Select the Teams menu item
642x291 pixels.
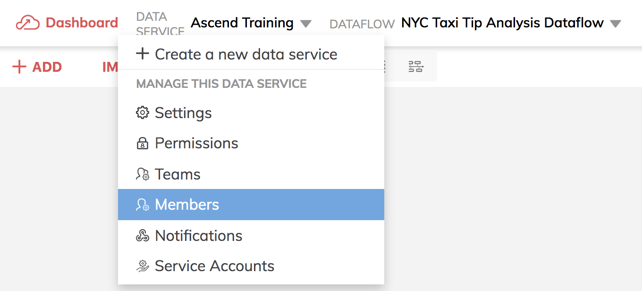coord(251,174)
